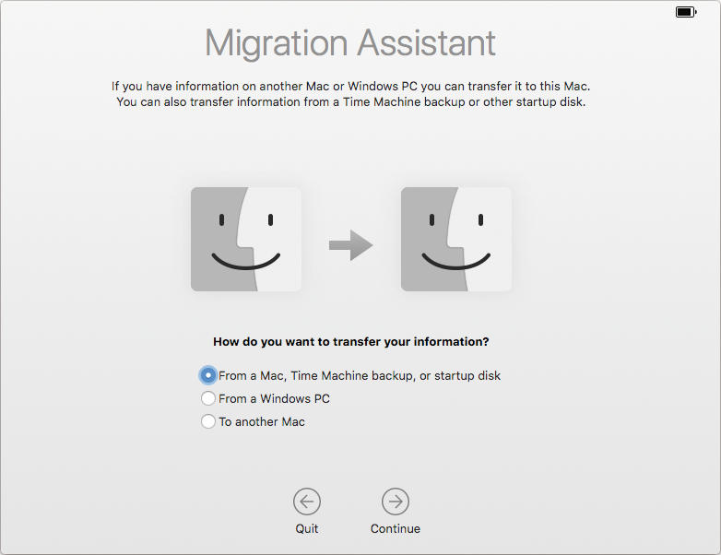This screenshot has height=555, width=721.
Task: Click the 'Migration Assistant' title
Action: tap(350, 43)
